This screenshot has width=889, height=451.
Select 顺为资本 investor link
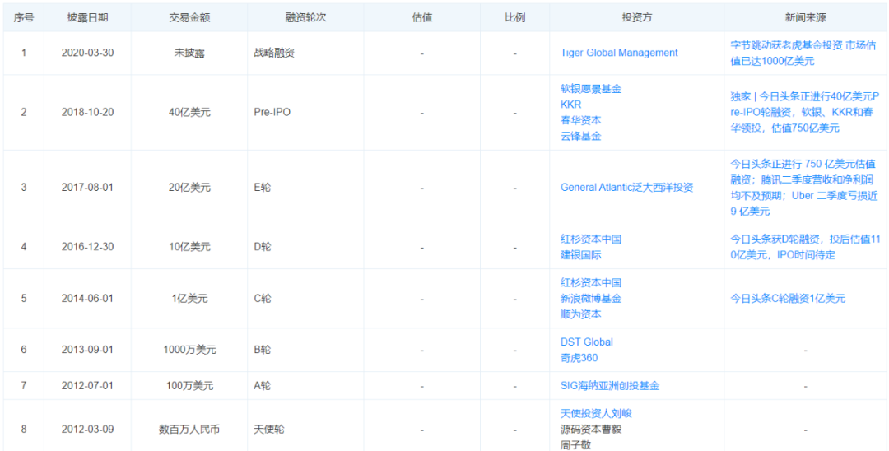click(x=580, y=314)
